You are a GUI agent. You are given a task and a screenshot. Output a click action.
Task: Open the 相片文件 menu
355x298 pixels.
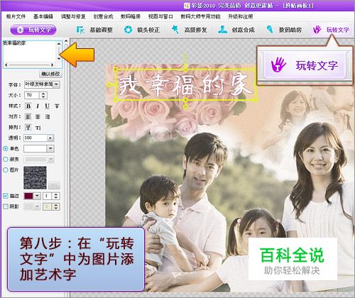[x=16, y=16]
